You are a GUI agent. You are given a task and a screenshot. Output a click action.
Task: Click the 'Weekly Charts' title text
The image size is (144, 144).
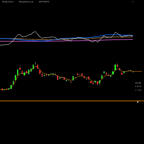point(8,2)
